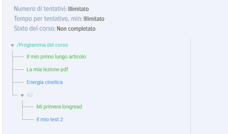Viewport: 228px width, 134px height.
Task: Collapse the A2 section triangle
Action: tap(22, 96)
